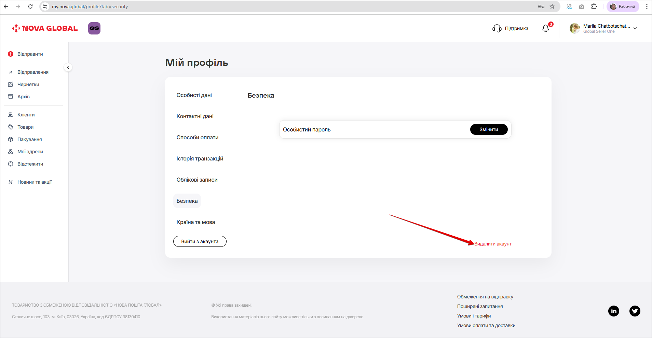652x338 pixels.
Task: Click the user avatar photo
Action: coord(575,28)
